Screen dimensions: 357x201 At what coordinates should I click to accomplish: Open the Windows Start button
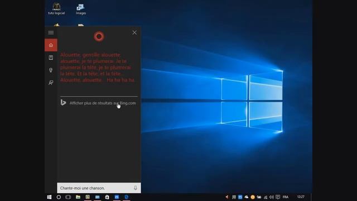[x=49, y=197]
